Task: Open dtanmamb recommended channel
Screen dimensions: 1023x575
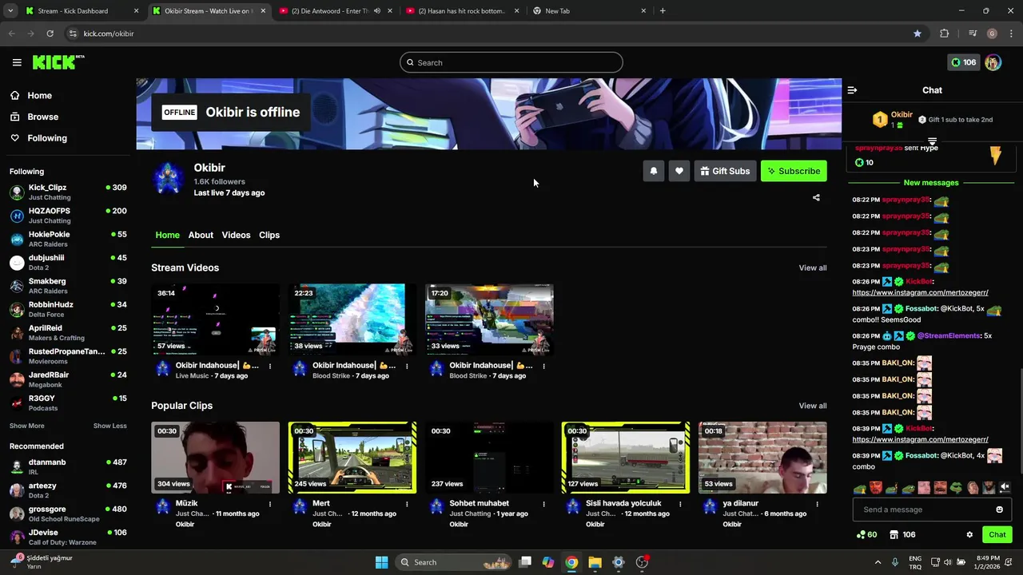Action: pyautogui.click(x=68, y=467)
